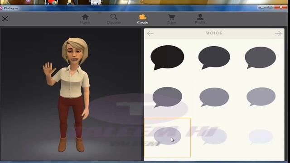Image resolution: width=290 pixels, height=163 pixels.
Task: Open the Discover tab
Action: pos(114,19)
